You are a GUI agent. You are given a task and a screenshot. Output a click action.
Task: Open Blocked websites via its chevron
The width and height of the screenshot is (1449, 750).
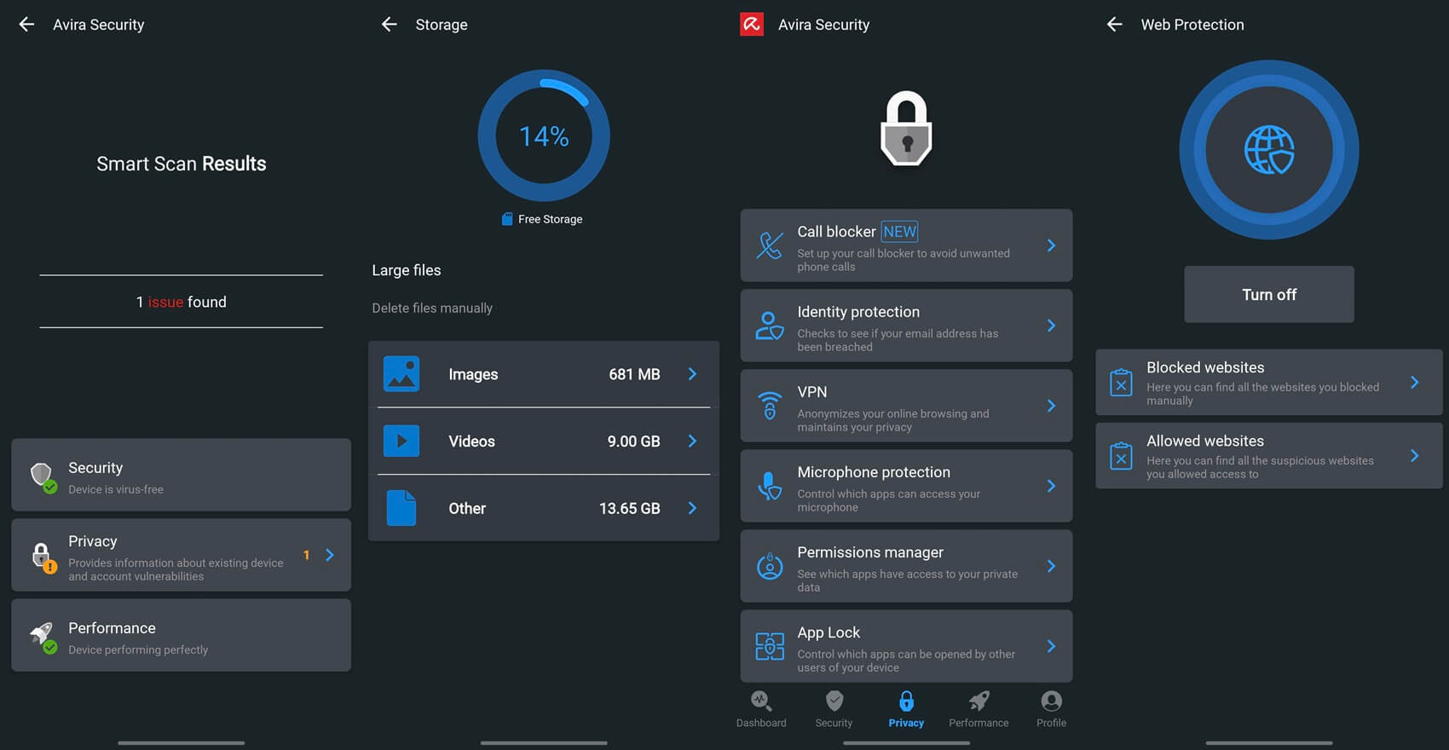coord(1414,383)
